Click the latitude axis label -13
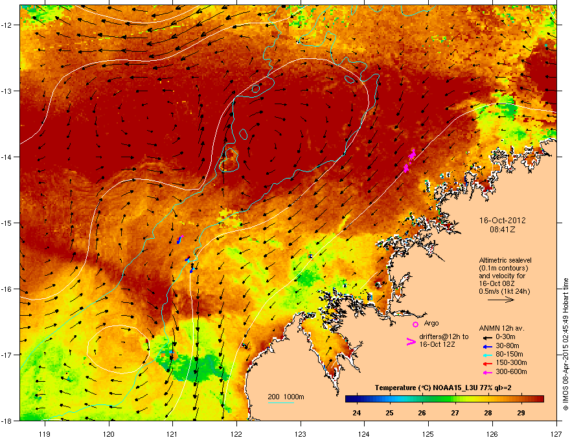This screenshot has height=440, width=570. point(7,91)
